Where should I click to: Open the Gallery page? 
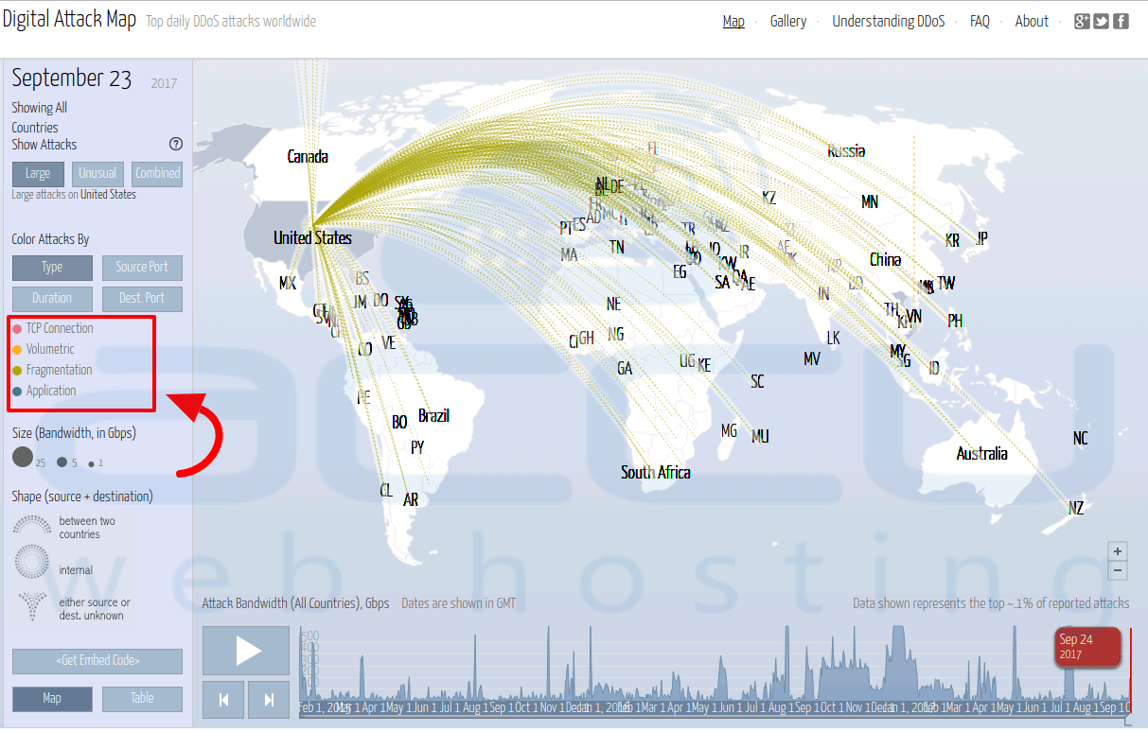pos(788,22)
